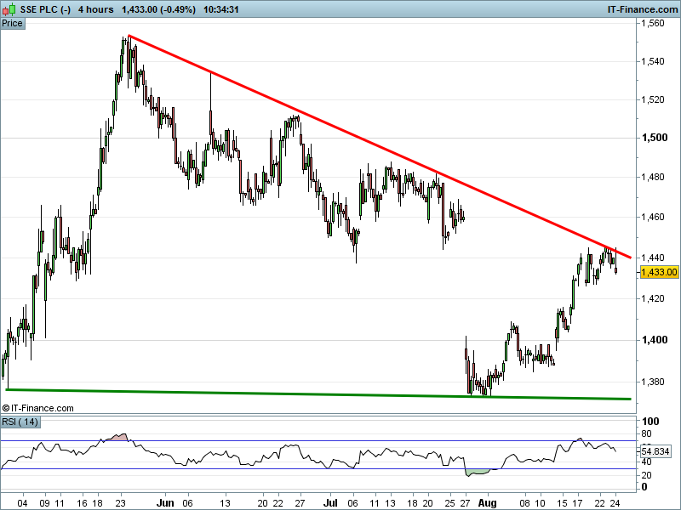
Task: Click the upper blue RSI overbought line
Action: click(318, 441)
